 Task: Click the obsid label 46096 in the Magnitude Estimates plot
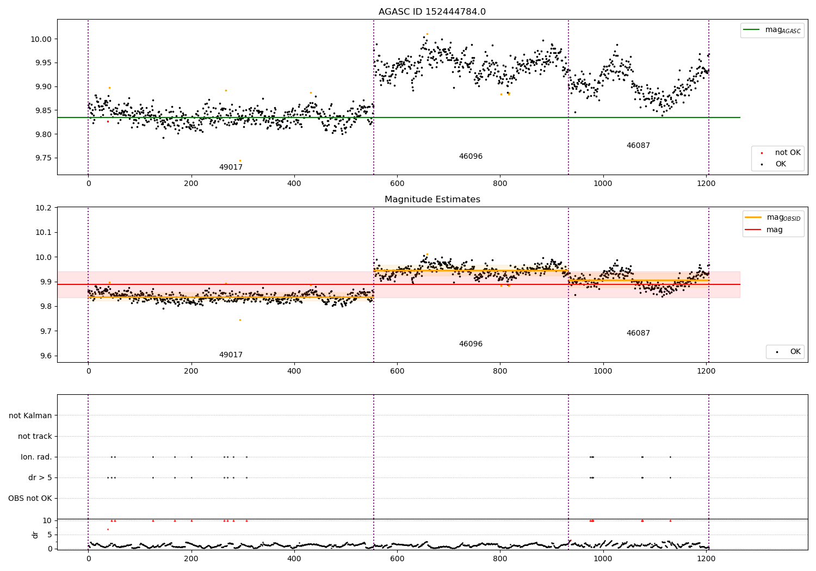tap(471, 344)
